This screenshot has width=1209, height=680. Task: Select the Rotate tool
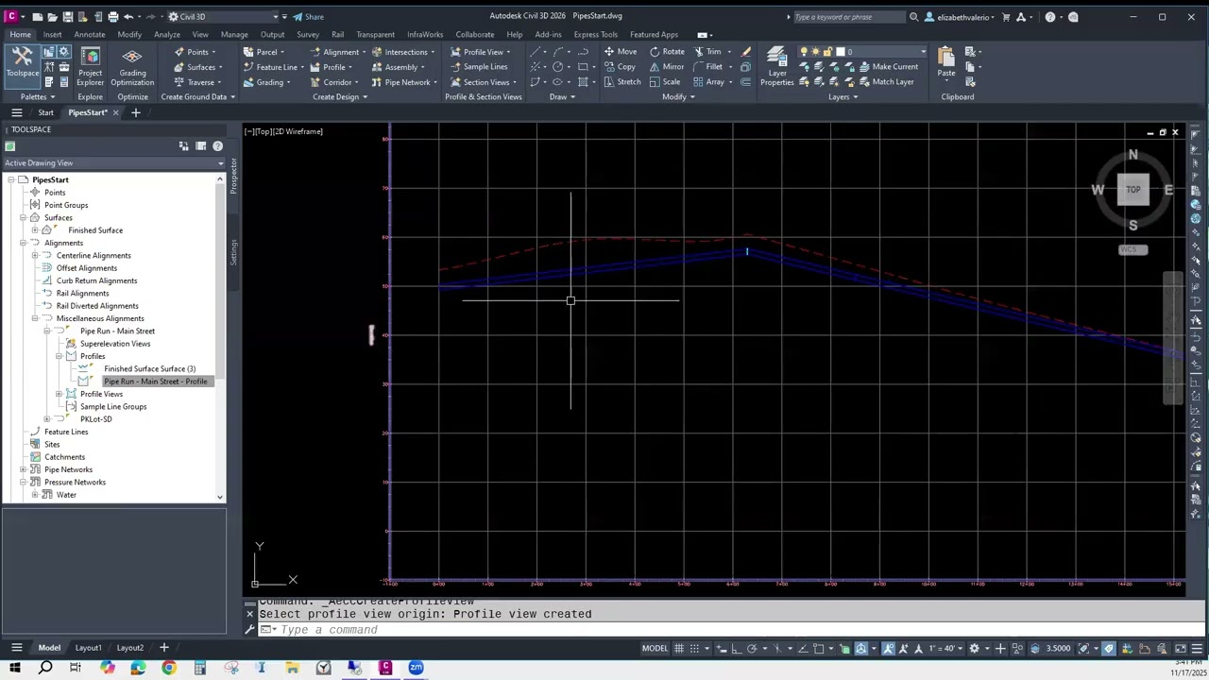667,52
